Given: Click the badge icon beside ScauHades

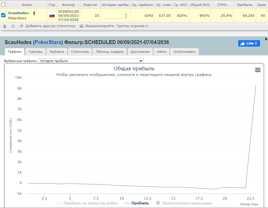Looking at the screenshot, I should coord(34,13).
